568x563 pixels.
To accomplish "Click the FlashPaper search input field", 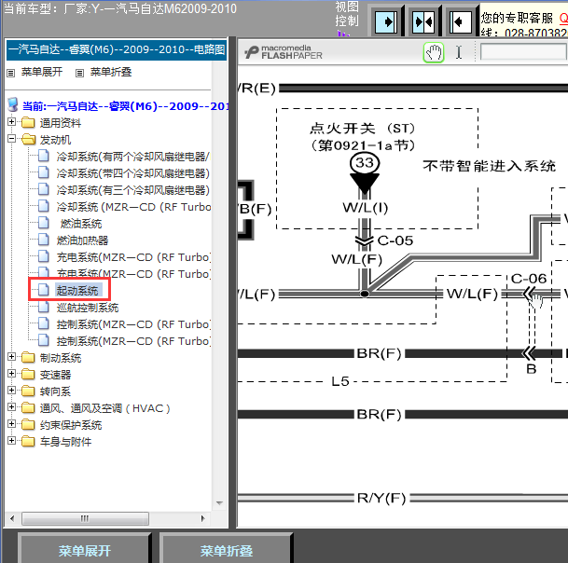I will tap(523, 52).
